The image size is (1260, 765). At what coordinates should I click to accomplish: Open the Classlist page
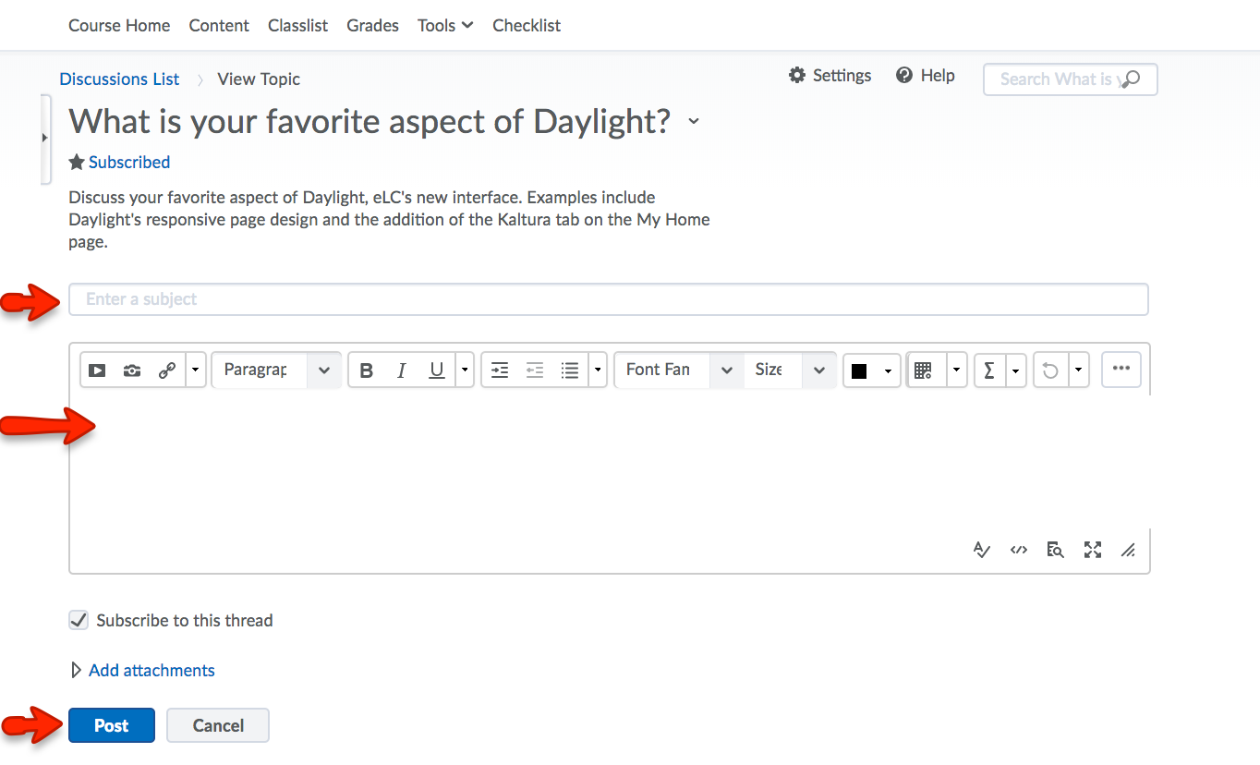297,26
